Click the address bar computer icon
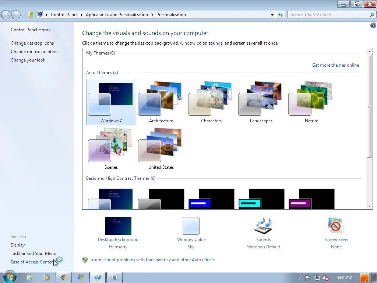This screenshot has height=283, width=377. [40, 14]
